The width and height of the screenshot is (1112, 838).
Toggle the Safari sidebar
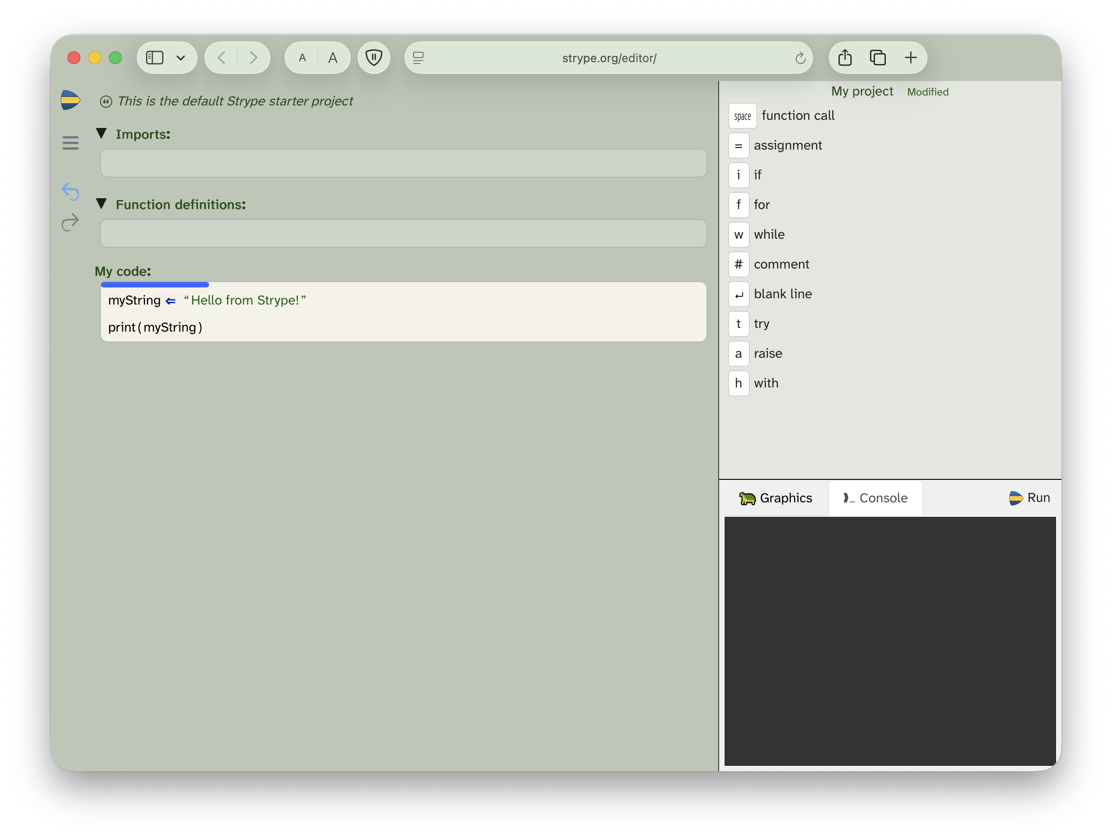tap(155, 58)
